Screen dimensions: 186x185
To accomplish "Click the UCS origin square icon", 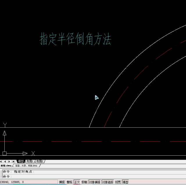I will (5, 153).
